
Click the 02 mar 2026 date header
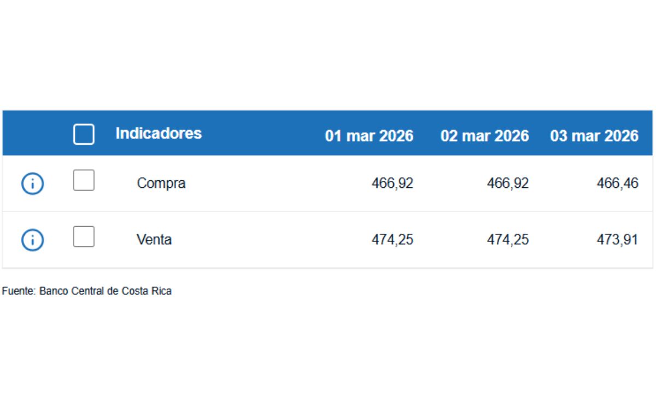click(485, 135)
